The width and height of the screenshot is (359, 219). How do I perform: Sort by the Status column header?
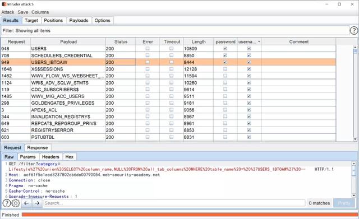121,41
